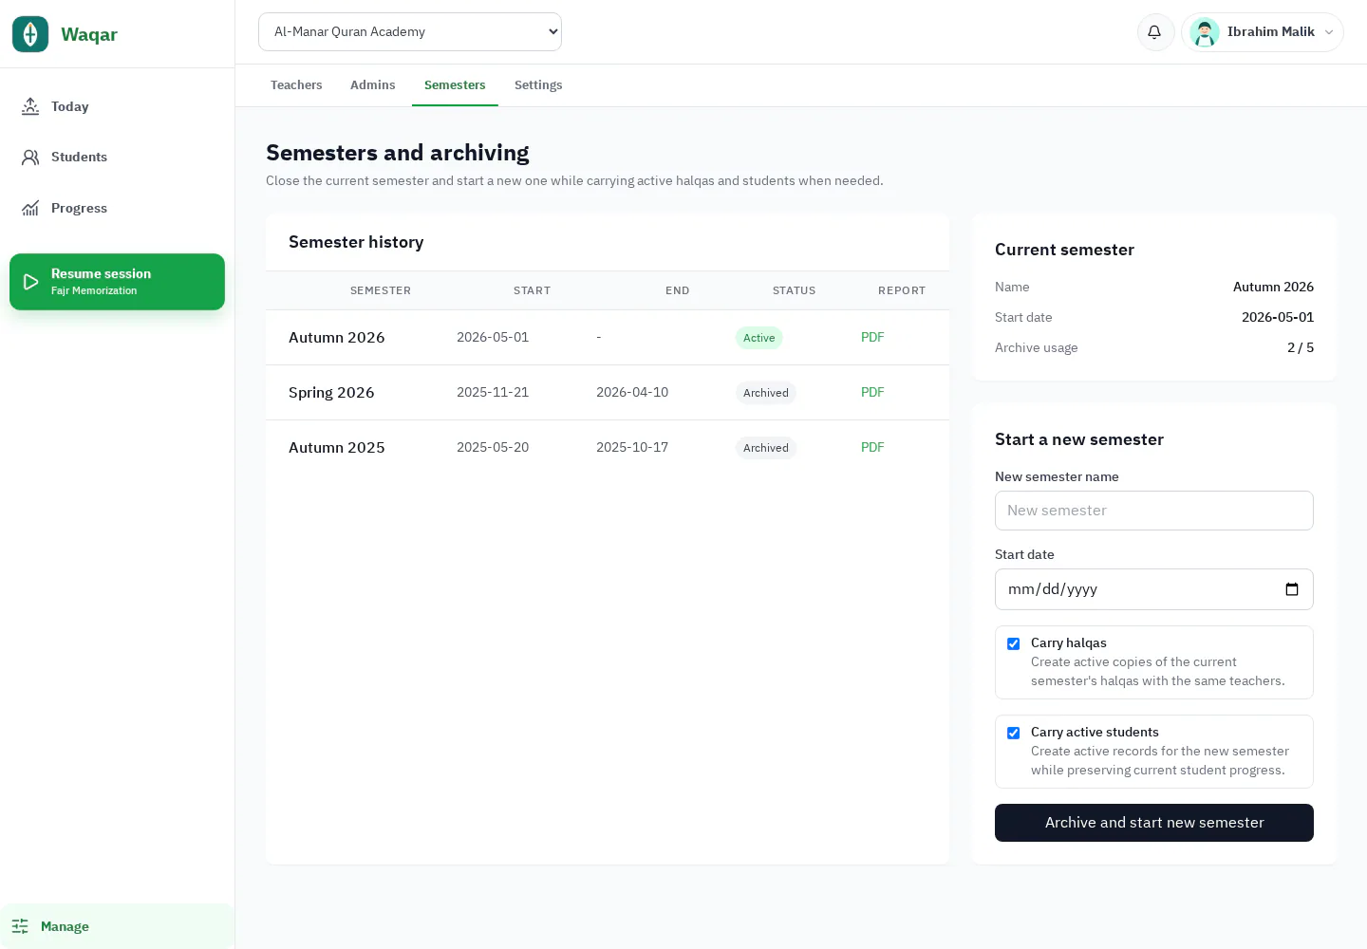The image size is (1367, 949).
Task: Click Archive and start new semester
Action: 1154,823
